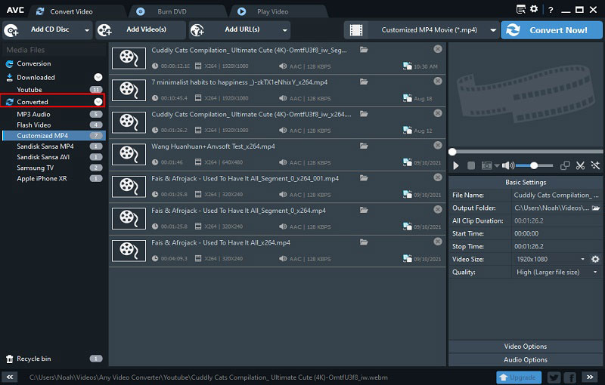The width and height of the screenshot is (605, 385).
Task: Select Apple iPhone XR in sidebar
Action: (x=42, y=179)
